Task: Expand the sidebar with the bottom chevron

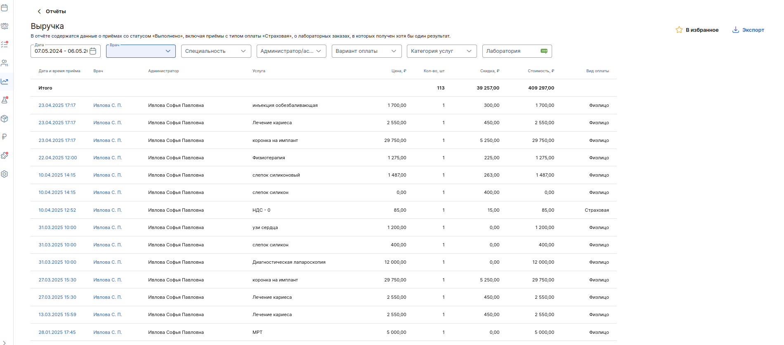Action: (x=5, y=342)
